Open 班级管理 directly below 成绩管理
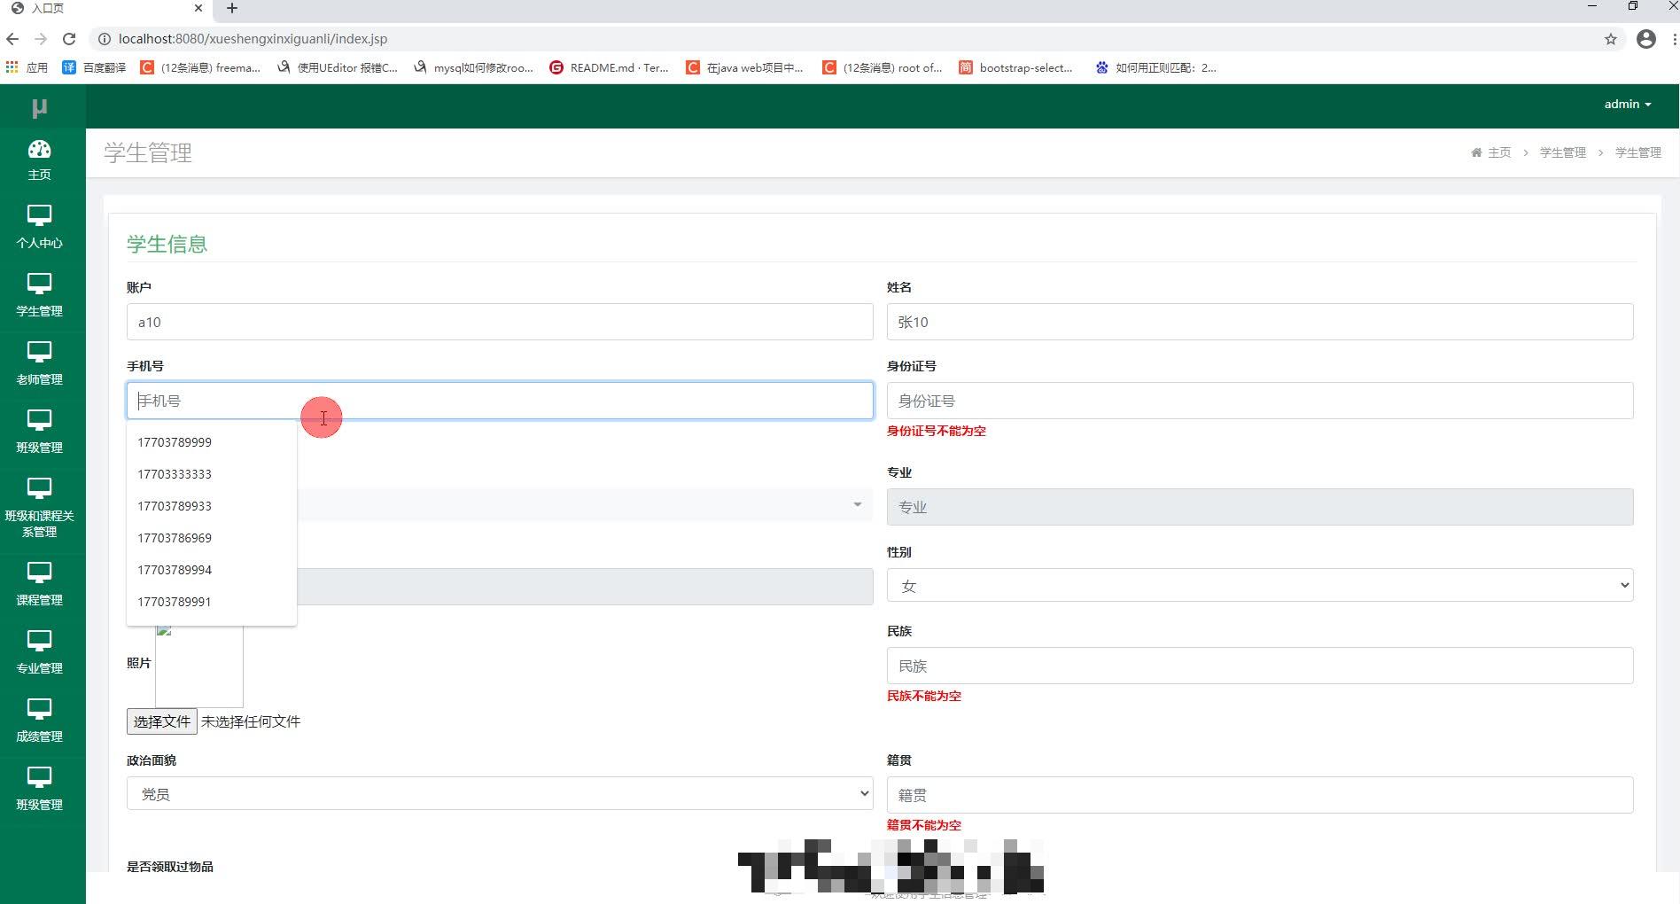This screenshot has width=1680, height=904. click(x=39, y=790)
